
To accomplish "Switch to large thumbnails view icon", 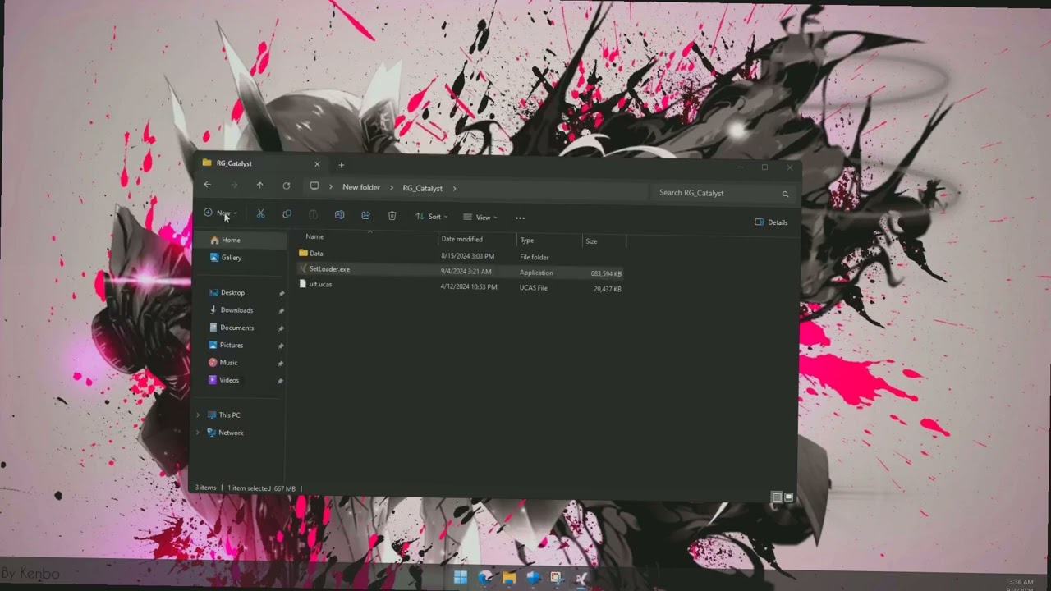I will tap(788, 497).
